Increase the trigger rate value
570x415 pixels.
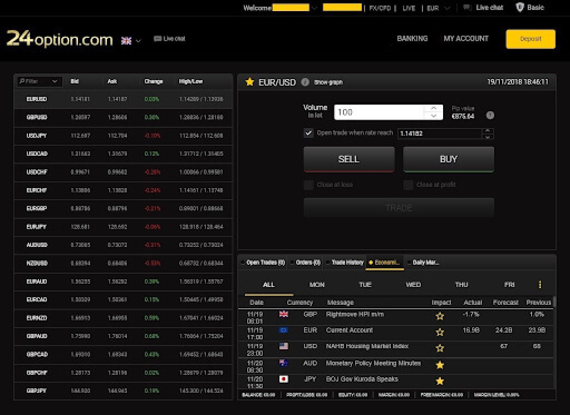point(488,131)
